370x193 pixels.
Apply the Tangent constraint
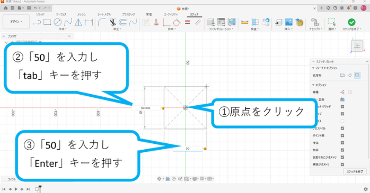pyautogui.click(x=177, y=22)
